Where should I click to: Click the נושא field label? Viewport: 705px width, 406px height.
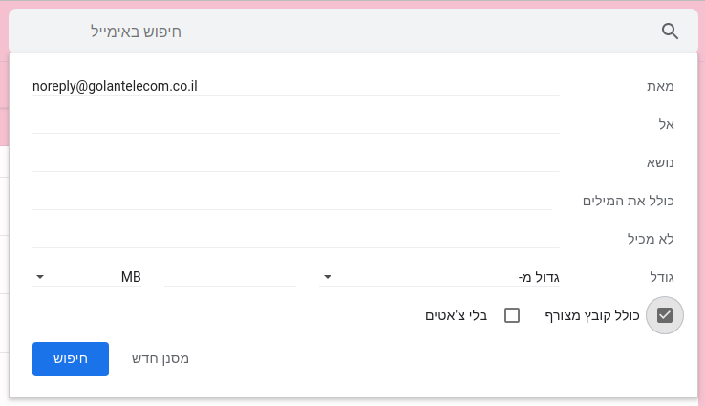pos(660,162)
